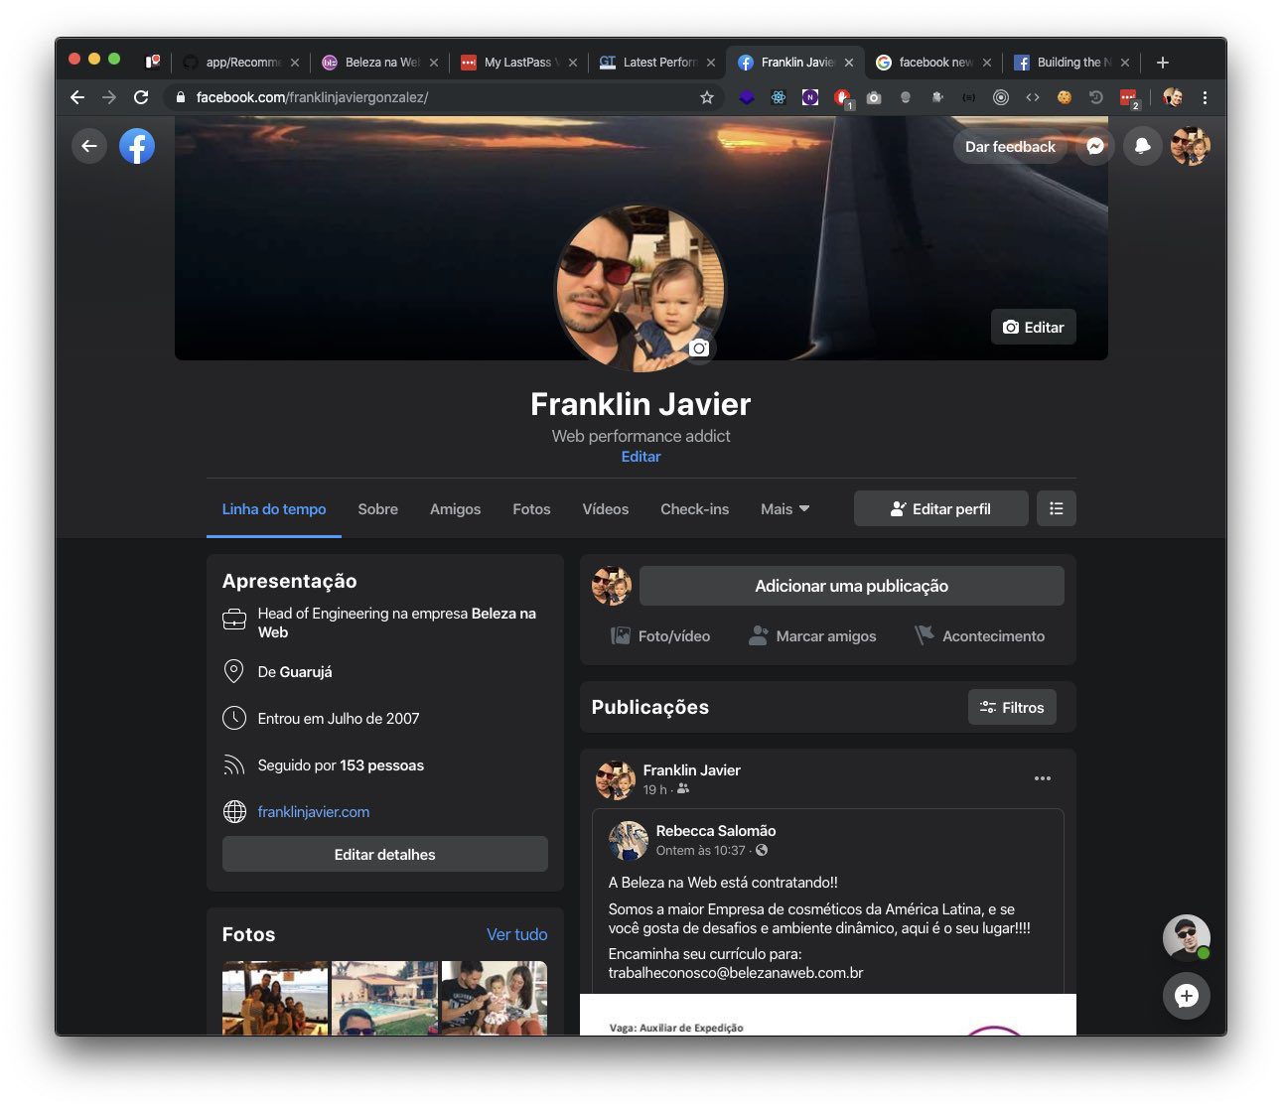Open cookie extension icon

coord(1065,97)
